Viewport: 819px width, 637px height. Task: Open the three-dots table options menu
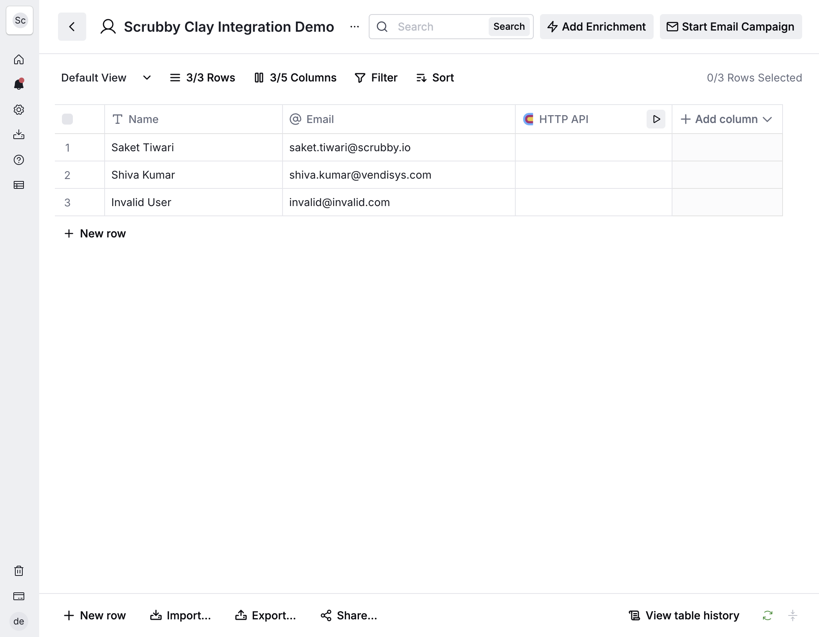pos(355,27)
